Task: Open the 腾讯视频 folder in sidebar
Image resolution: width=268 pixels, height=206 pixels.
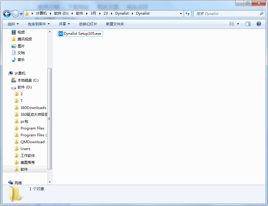Action: pos(24,39)
